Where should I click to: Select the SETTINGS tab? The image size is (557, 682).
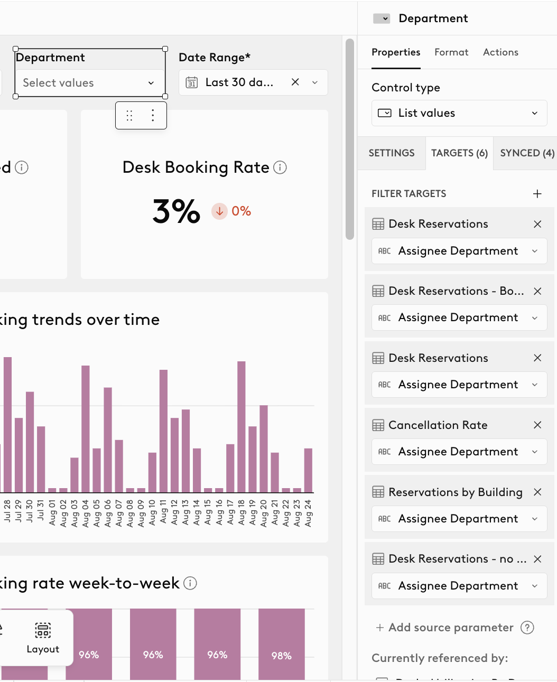point(392,153)
